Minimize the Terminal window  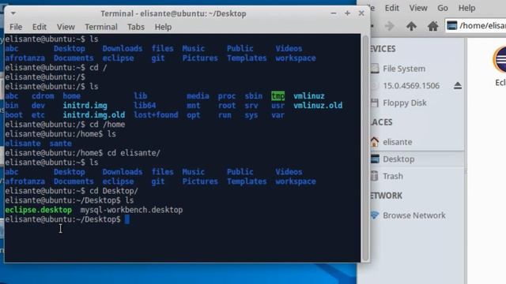pos(334,13)
